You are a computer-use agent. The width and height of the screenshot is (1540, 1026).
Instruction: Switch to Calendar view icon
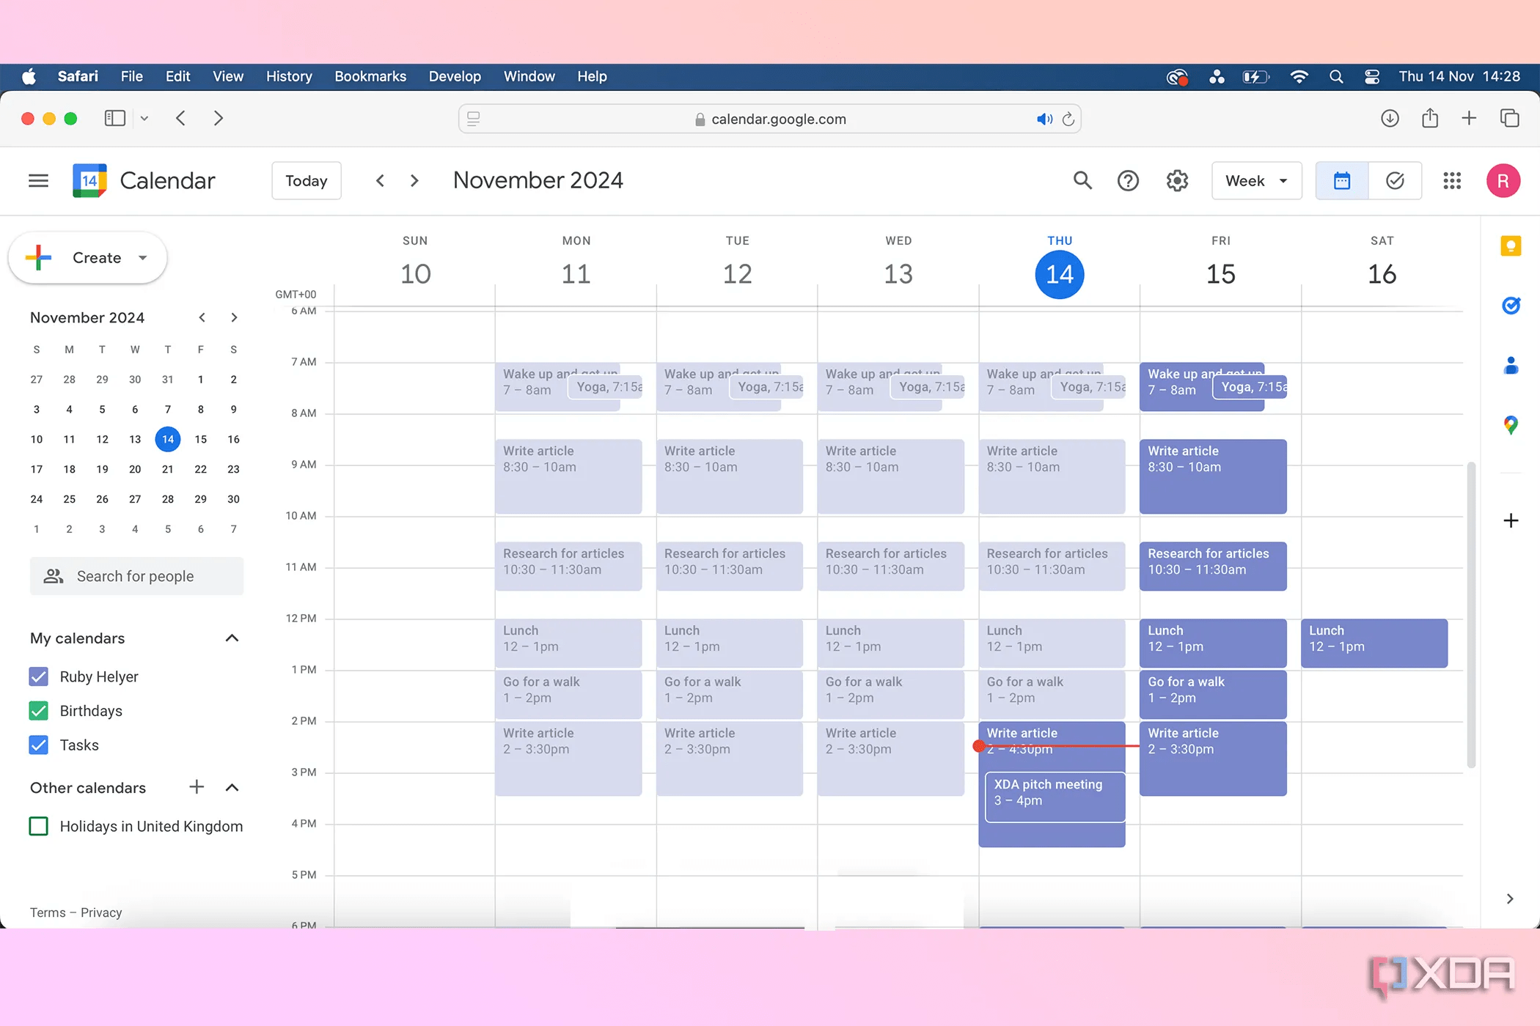1342,180
